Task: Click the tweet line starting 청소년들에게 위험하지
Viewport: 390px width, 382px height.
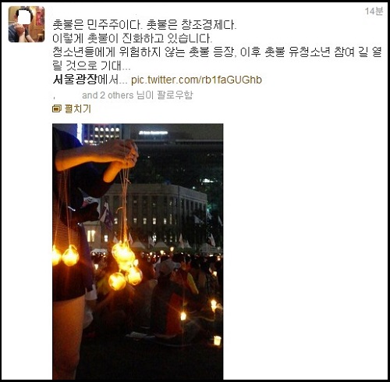Action: [217, 52]
